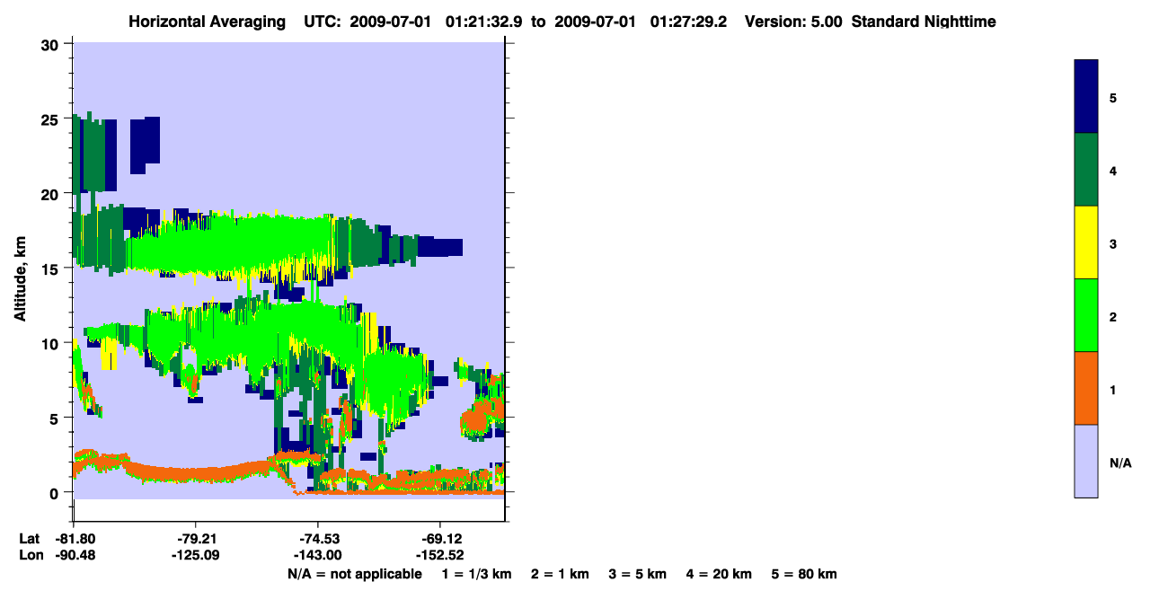This screenshot has height=599, width=1168.
Task: Click the y-axis tick label '10'
Action: (x=50, y=343)
